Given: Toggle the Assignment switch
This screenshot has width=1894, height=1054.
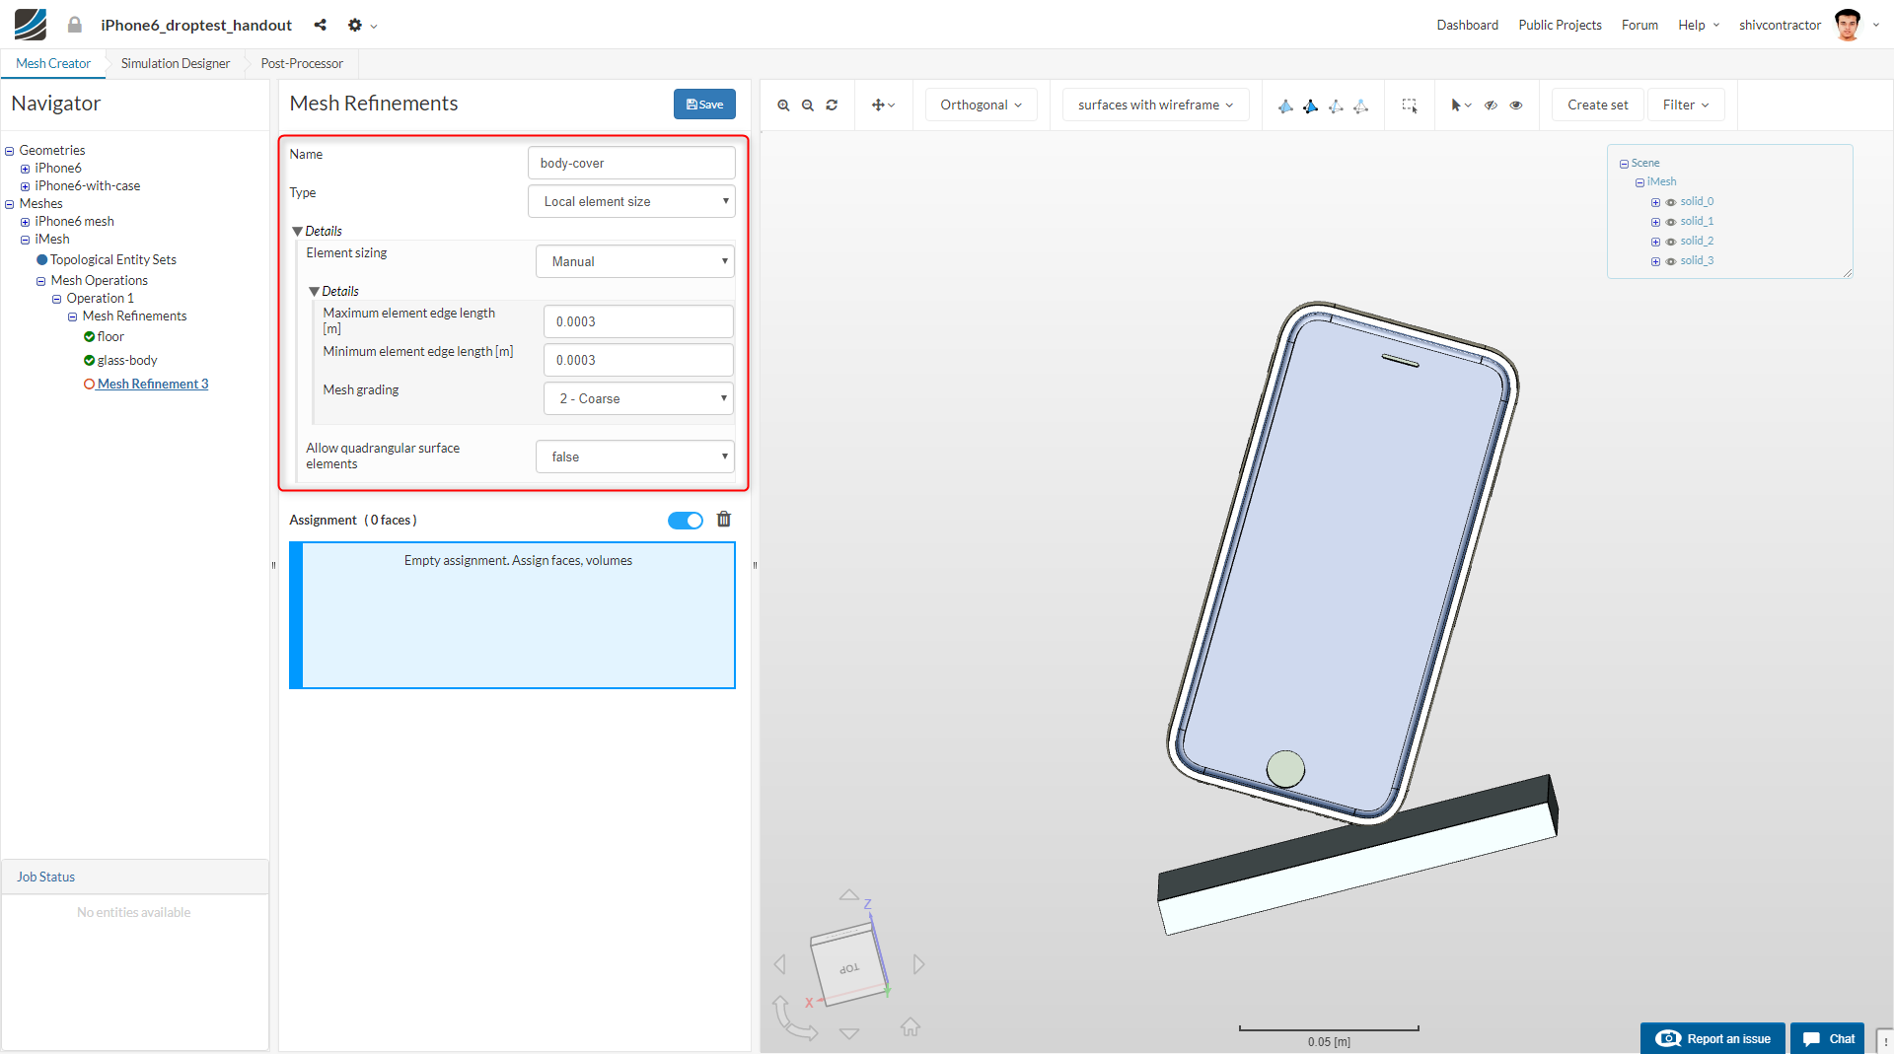Looking at the screenshot, I should (686, 521).
